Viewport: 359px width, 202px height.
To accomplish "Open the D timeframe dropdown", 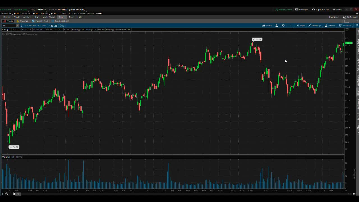I will [x=290, y=26].
